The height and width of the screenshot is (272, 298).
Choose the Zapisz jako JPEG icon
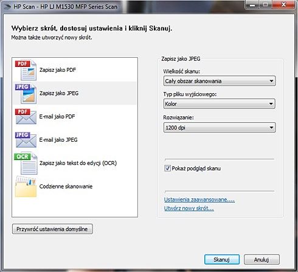click(26, 93)
